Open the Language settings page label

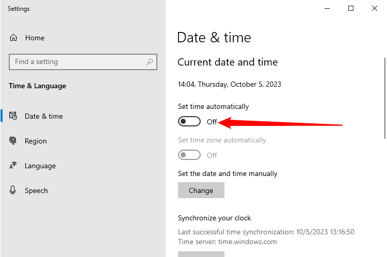pyautogui.click(x=40, y=166)
